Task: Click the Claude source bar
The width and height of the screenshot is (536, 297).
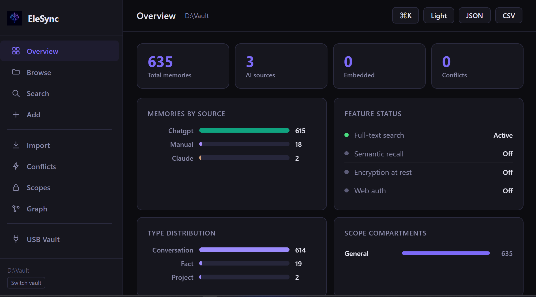Action: [x=244, y=158]
